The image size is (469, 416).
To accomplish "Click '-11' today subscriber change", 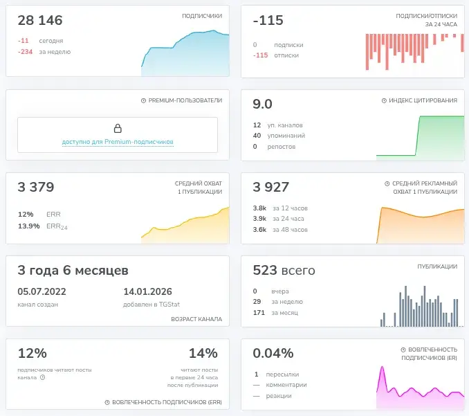I will click(x=24, y=41).
